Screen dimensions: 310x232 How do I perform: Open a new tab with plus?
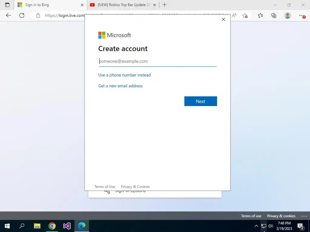click(164, 5)
